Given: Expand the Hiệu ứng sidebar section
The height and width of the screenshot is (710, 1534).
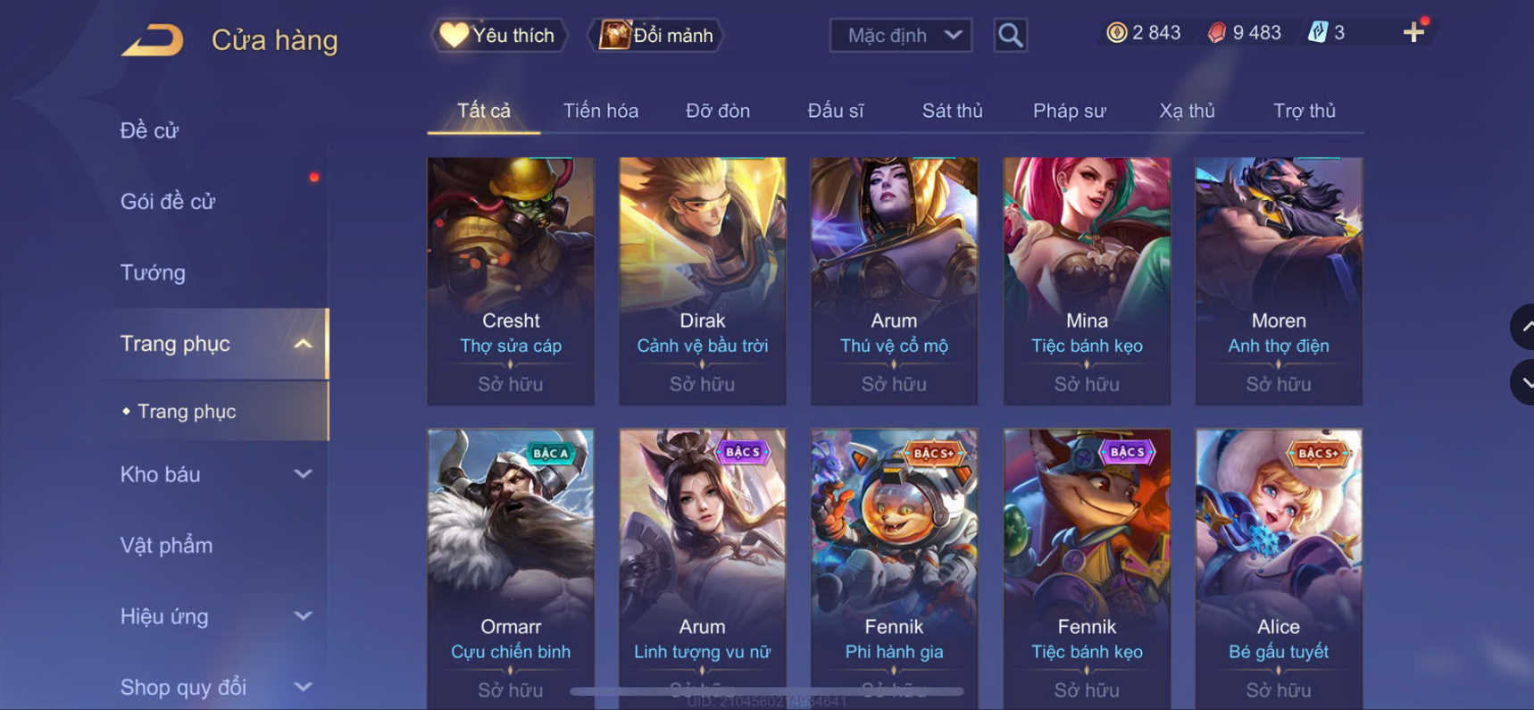Looking at the screenshot, I should 303,616.
